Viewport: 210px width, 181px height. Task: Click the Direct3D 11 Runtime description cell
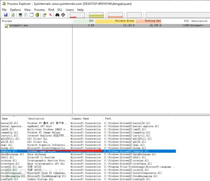pyautogui.click(x=41, y=157)
